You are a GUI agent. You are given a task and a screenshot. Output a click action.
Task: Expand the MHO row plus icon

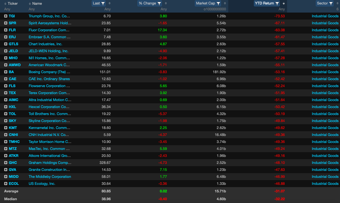click(x=6, y=58)
